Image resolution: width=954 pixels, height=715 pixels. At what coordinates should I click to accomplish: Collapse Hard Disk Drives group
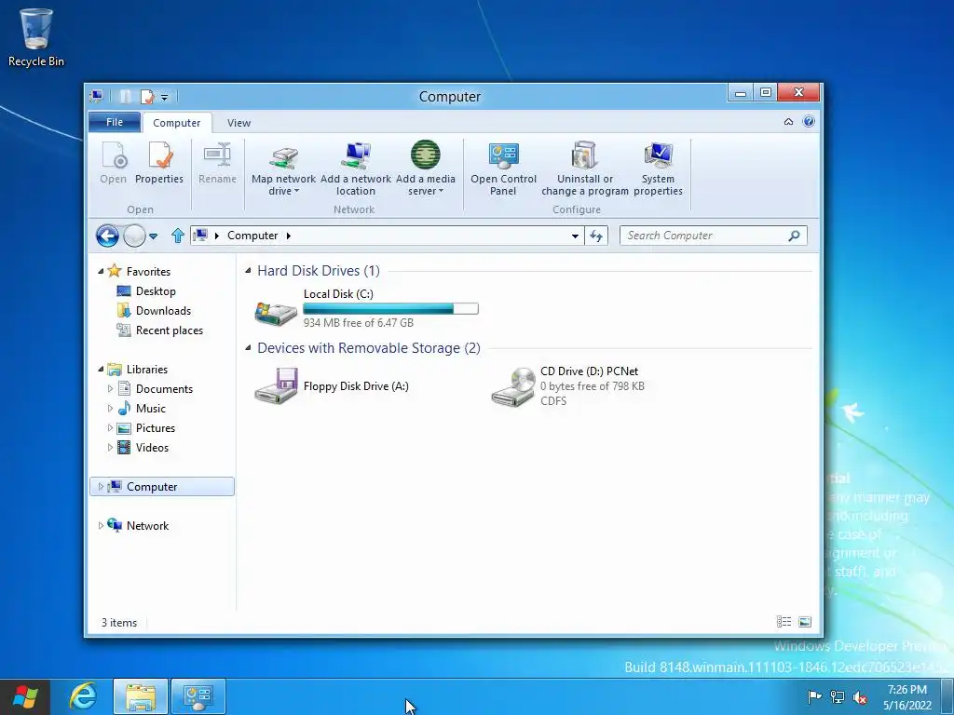pyautogui.click(x=248, y=271)
